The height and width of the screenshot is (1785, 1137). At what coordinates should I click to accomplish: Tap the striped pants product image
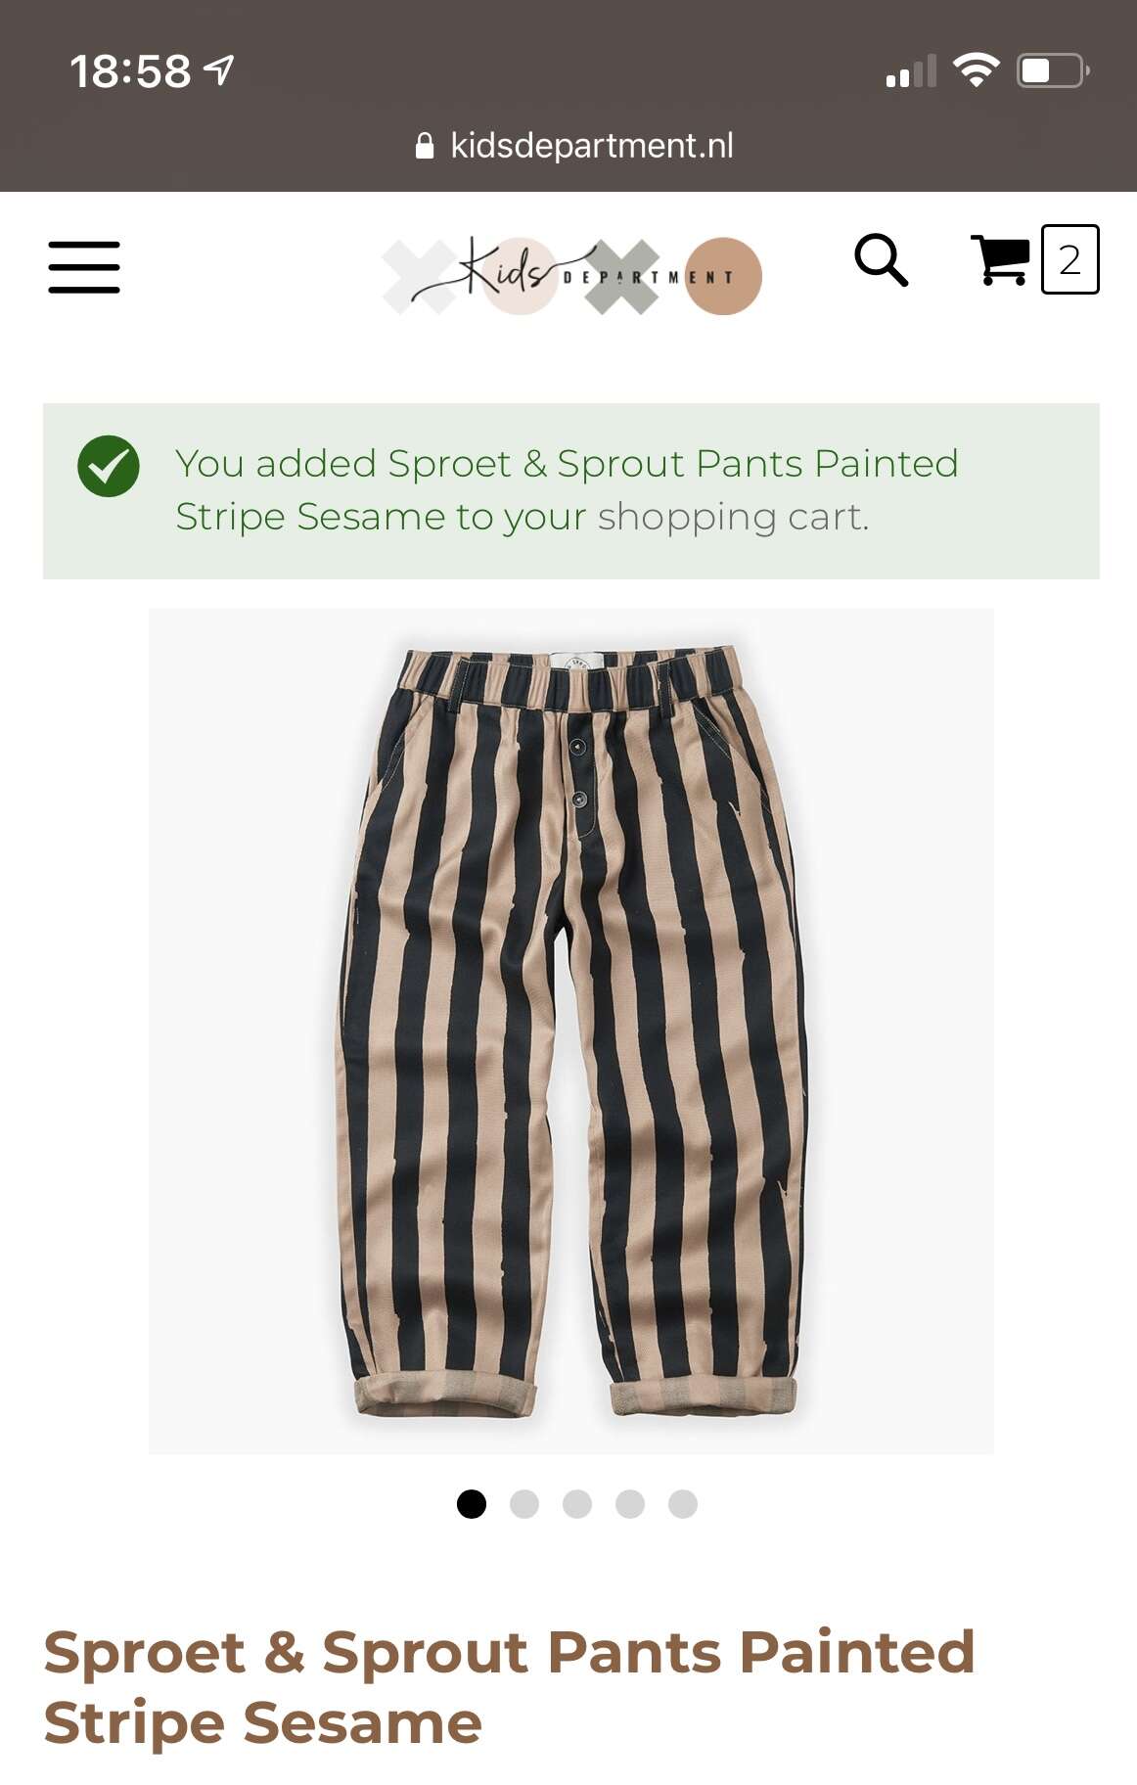pos(571,1030)
